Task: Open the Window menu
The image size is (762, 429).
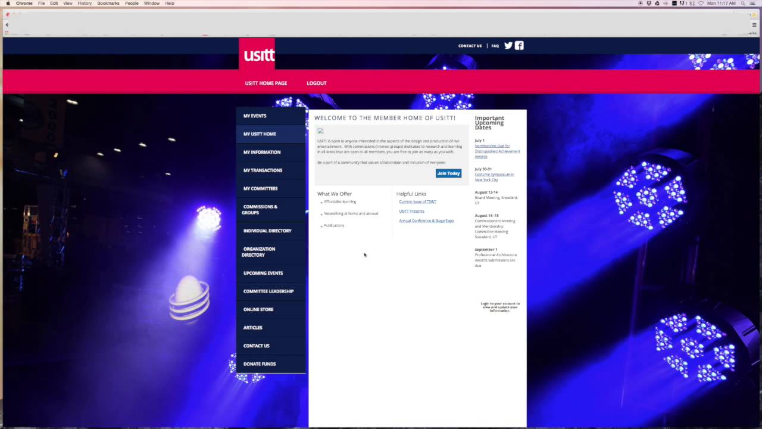Action: coord(151,3)
